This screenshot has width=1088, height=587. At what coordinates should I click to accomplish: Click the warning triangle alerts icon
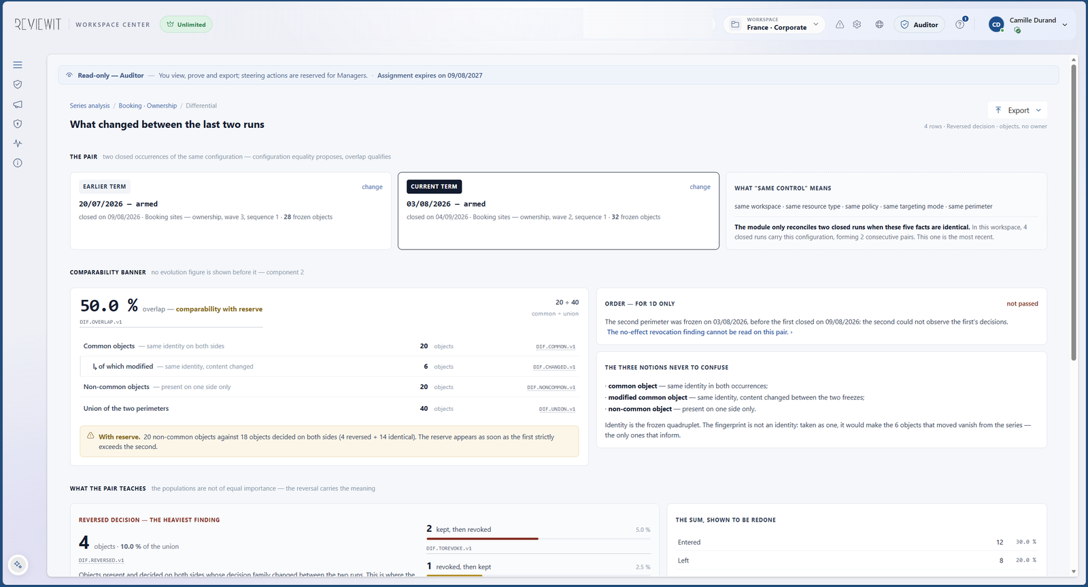click(840, 24)
